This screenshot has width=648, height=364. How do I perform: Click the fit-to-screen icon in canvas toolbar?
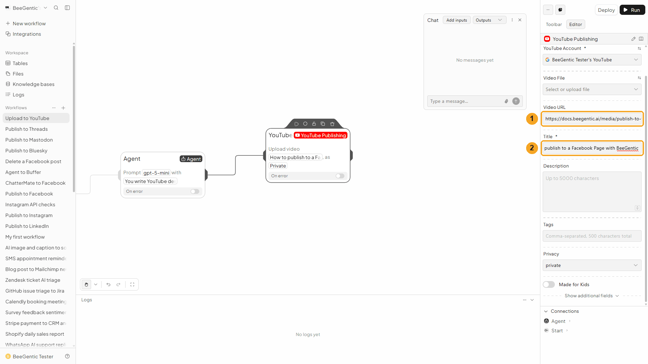click(132, 284)
